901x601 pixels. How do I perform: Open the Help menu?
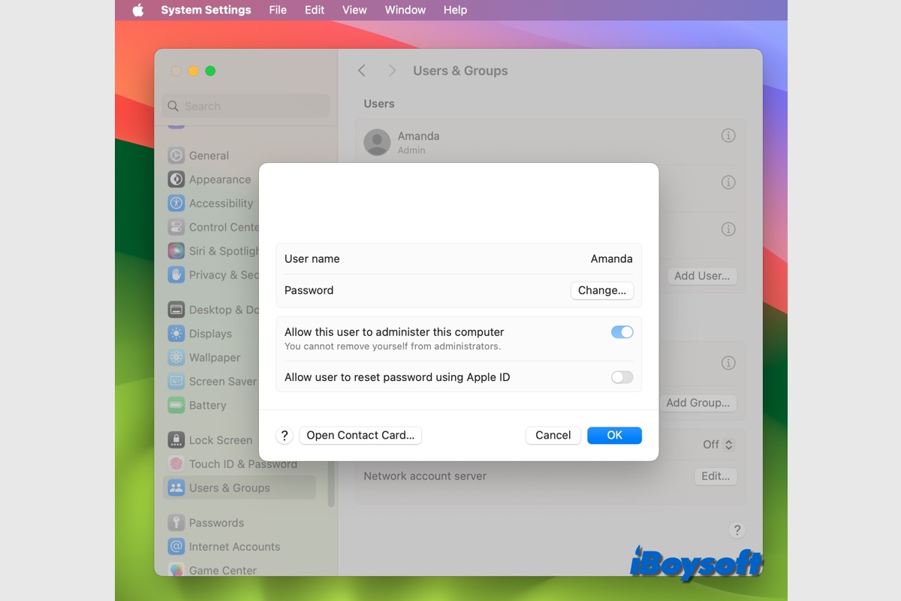455,10
